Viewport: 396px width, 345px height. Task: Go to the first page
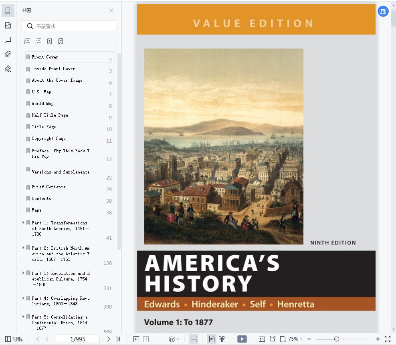(37, 339)
